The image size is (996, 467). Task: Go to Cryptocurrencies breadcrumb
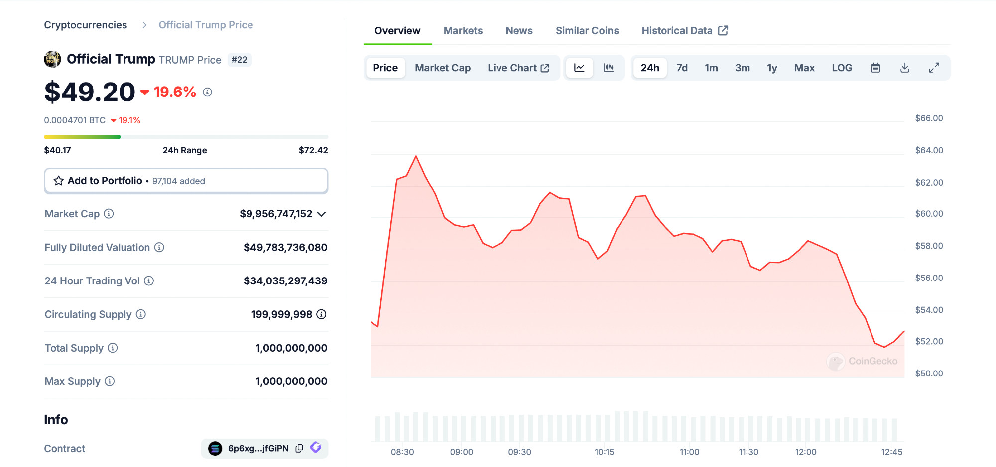tap(86, 25)
